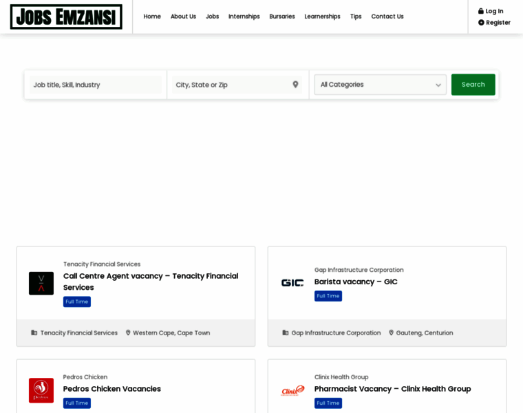Click Tenacity Financial Services text above job title
The height and width of the screenshot is (413, 523).
tap(102, 264)
